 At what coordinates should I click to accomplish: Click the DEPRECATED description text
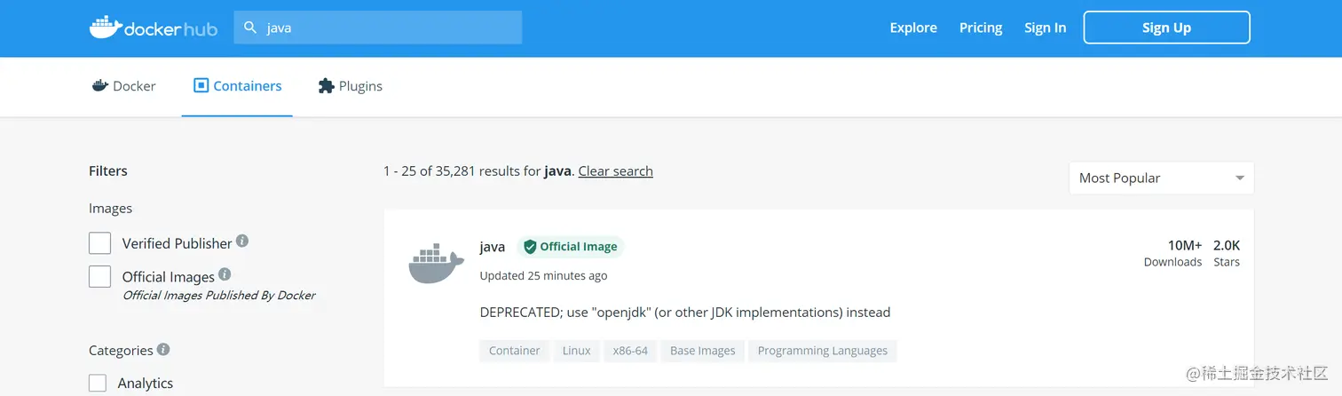click(x=684, y=313)
